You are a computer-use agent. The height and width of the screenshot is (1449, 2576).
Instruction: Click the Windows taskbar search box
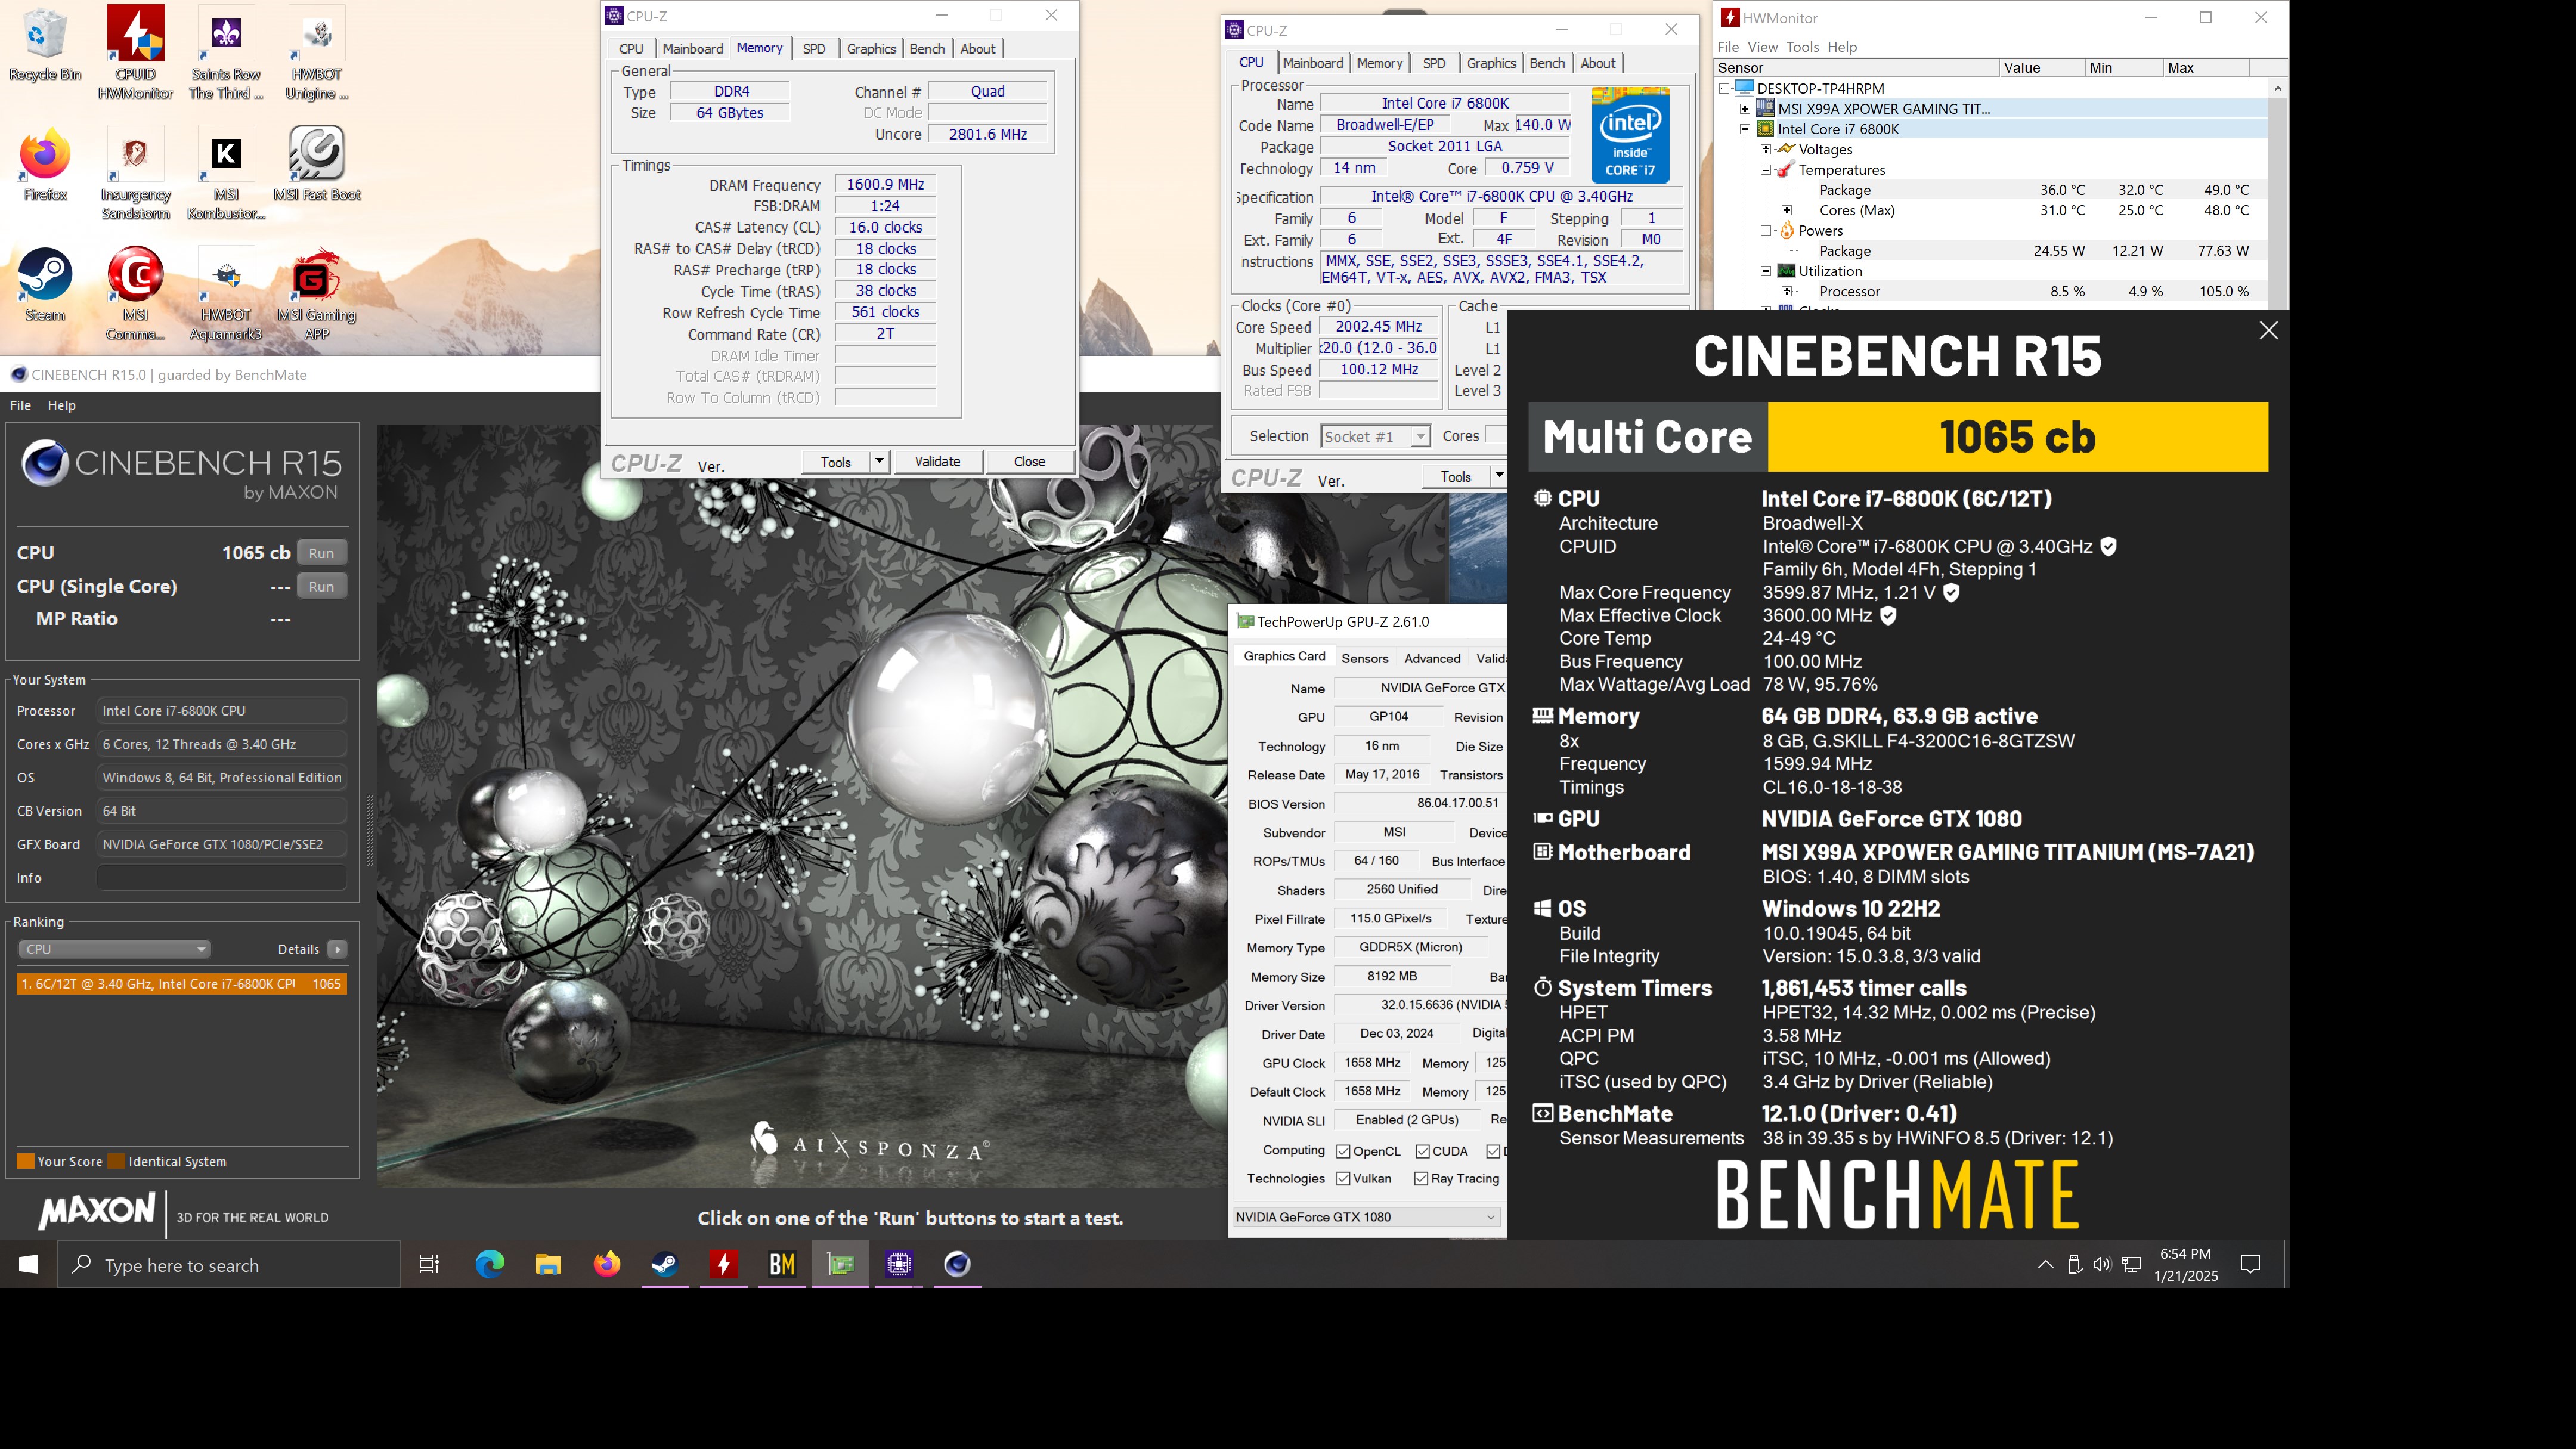coord(229,1264)
